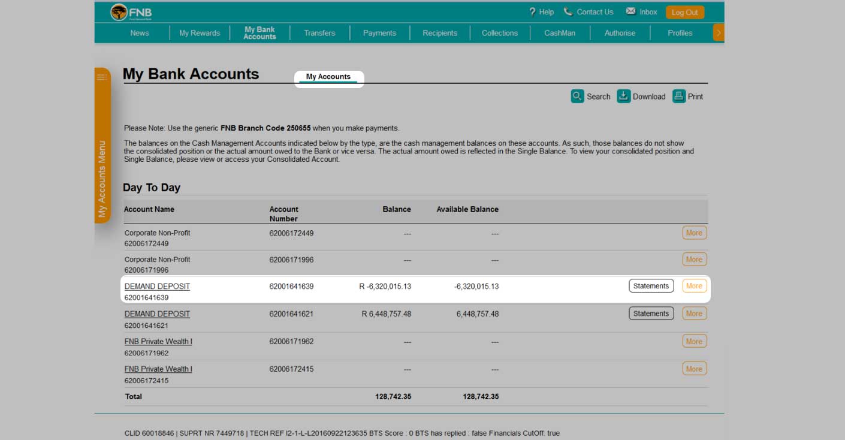The height and width of the screenshot is (440, 845).
Task: Expand the orange arrow at navigation bar end
Action: coord(719,33)
